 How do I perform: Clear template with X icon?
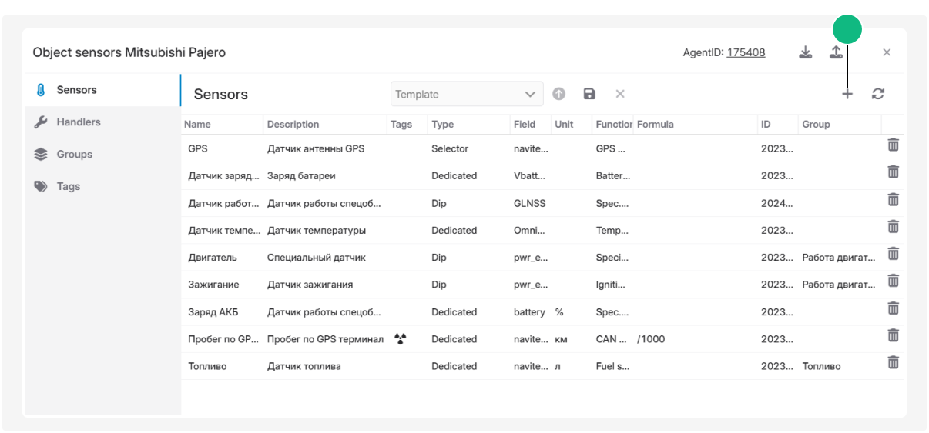tap(619, 94)
